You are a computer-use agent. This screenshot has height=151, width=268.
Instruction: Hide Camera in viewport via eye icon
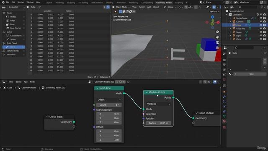261,21
